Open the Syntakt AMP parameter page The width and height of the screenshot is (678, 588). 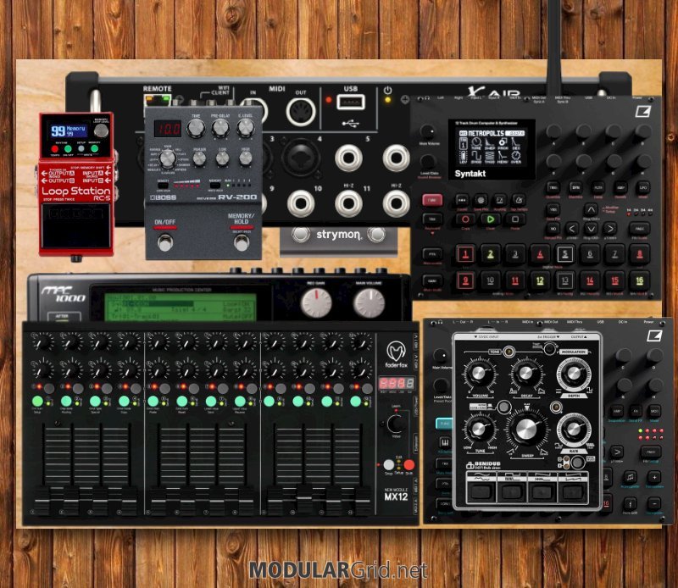[x=620, y=187]
